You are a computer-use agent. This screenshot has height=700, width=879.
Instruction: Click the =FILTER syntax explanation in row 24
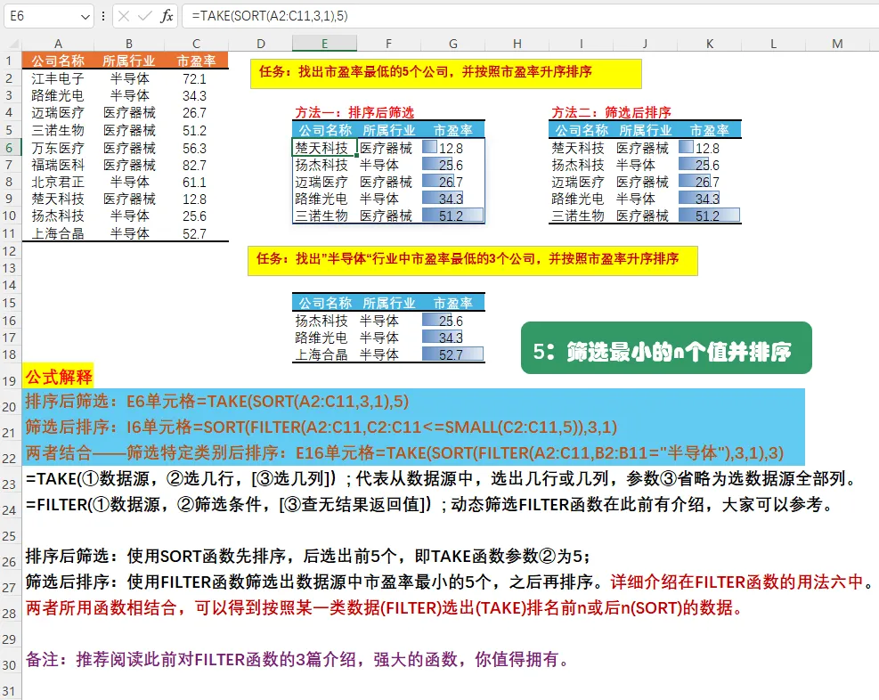(x=430, y=504)
